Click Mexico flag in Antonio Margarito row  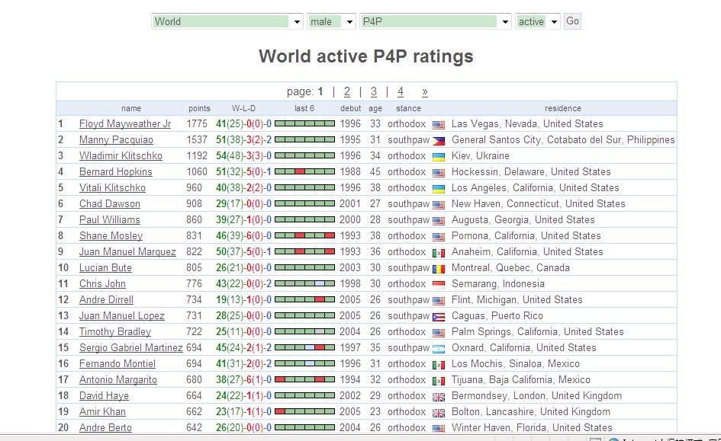[439, 381]
